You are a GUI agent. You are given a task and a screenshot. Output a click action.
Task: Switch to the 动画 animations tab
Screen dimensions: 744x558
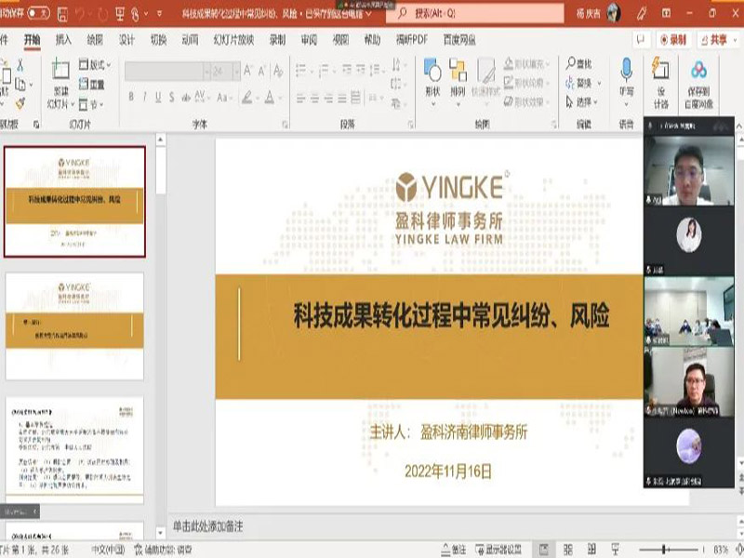(190, 40)
